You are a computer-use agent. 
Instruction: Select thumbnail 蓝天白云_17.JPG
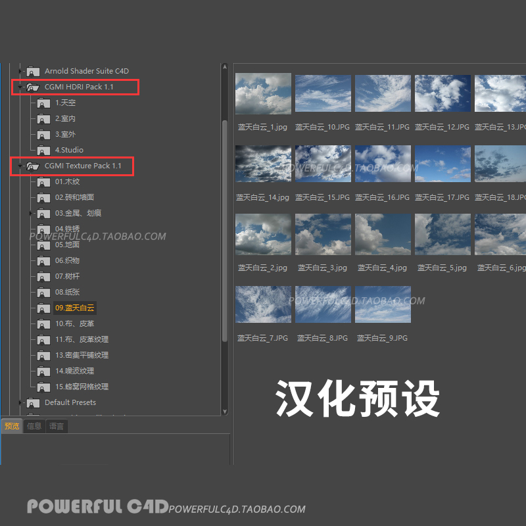pos(442,164)
